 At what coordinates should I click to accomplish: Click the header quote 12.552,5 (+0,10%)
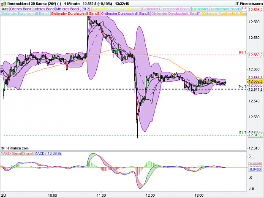pos(97,4)
